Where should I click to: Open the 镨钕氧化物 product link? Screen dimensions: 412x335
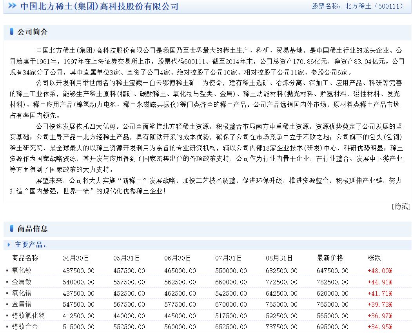[28, 315]
